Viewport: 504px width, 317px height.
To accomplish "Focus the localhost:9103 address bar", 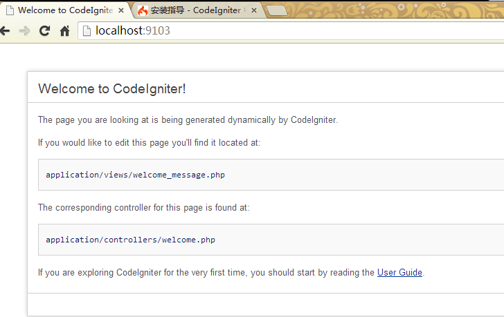I will point(277,31).
